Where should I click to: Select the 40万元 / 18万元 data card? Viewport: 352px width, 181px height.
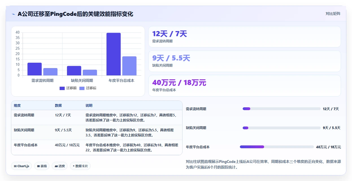click(x=245, y=86)
